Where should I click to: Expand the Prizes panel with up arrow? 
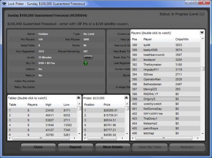pos(126,98)
